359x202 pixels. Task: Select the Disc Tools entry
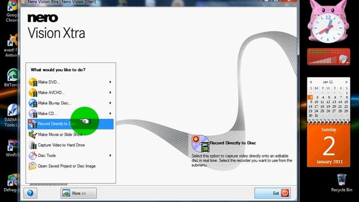pyautogui.click(x=71, y=155)
